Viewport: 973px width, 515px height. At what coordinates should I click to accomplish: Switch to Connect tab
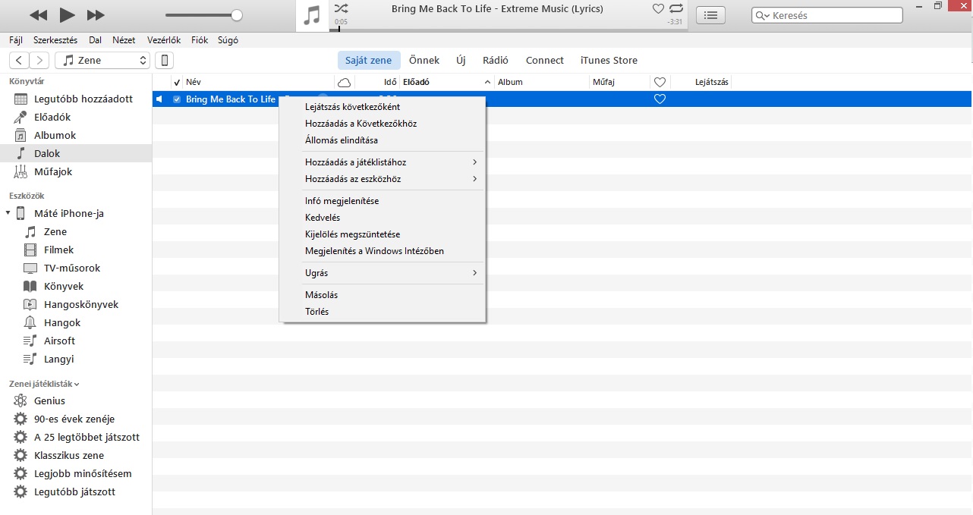545,61
